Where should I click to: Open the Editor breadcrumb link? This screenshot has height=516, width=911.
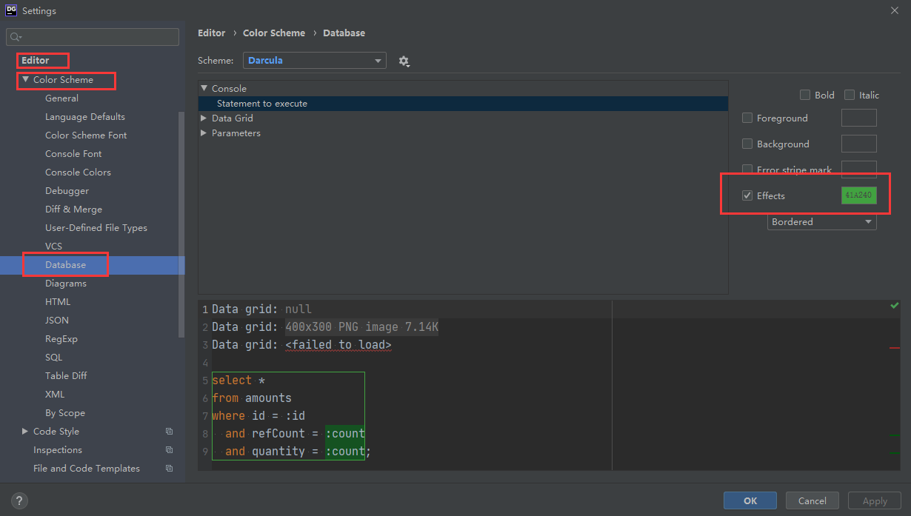pos(212,33)
